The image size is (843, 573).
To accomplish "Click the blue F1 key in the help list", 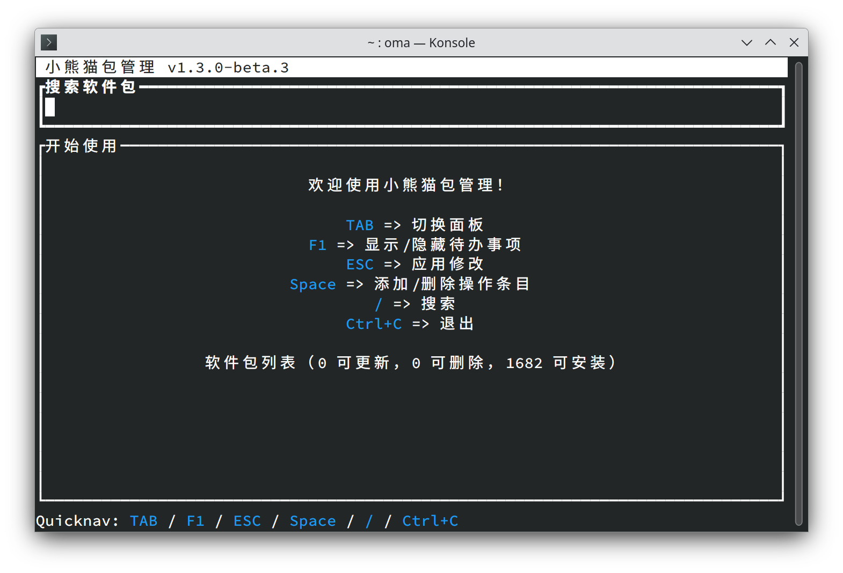I will click(317, 245).
